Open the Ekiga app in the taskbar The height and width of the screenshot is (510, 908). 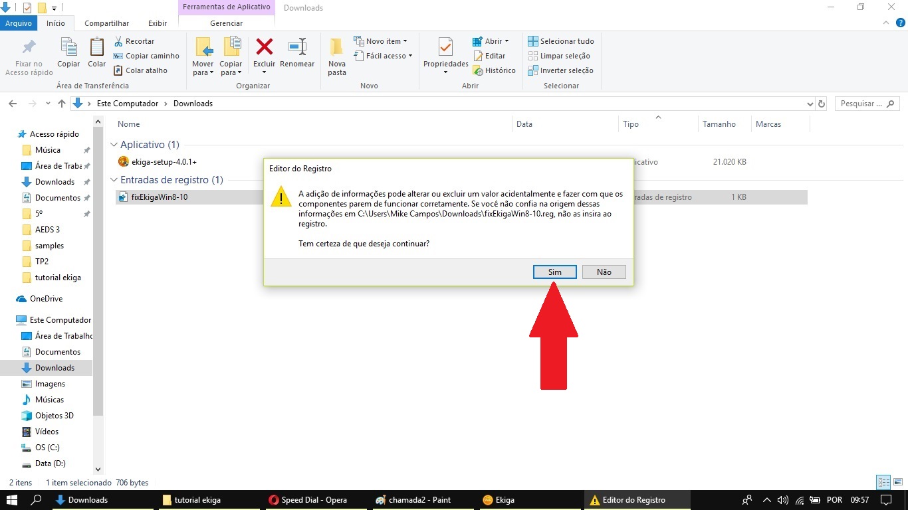click(499, 500)
